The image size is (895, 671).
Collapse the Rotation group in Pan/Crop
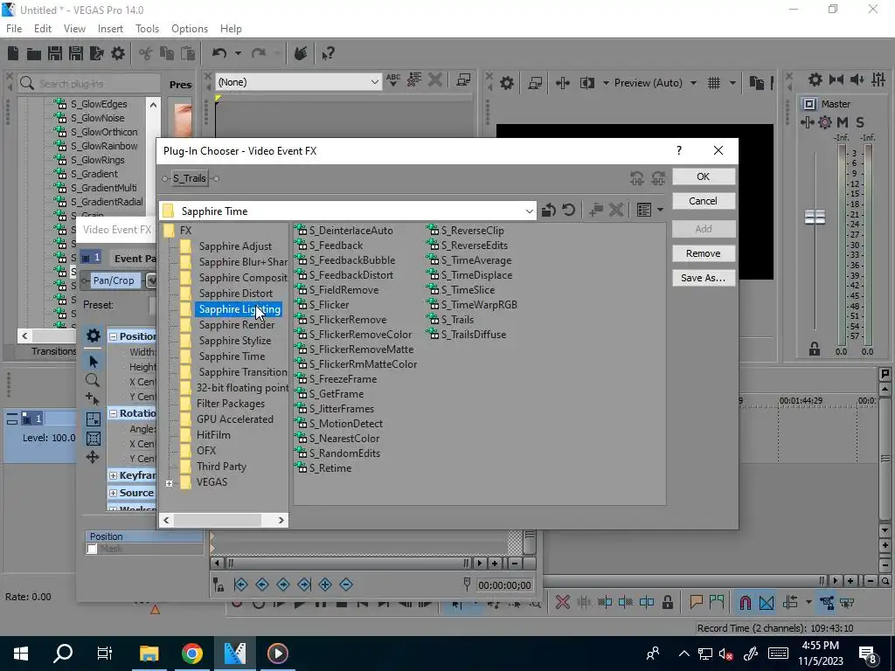[113, 413]
